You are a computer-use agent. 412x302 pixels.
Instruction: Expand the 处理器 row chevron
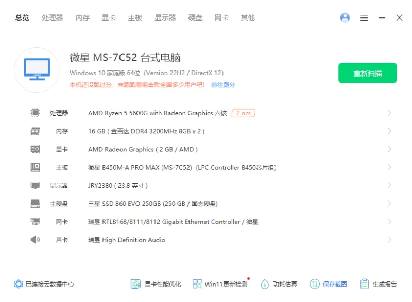pyautogui.click(x=390, y=113)
